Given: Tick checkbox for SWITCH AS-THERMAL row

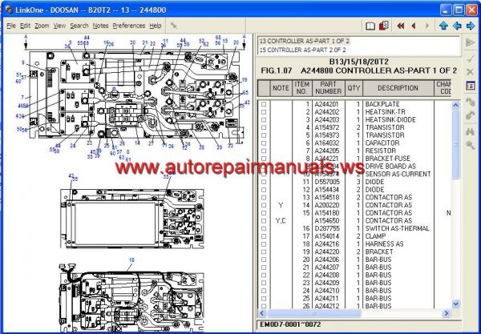Looking at the screenshot, I should point(264,228).
